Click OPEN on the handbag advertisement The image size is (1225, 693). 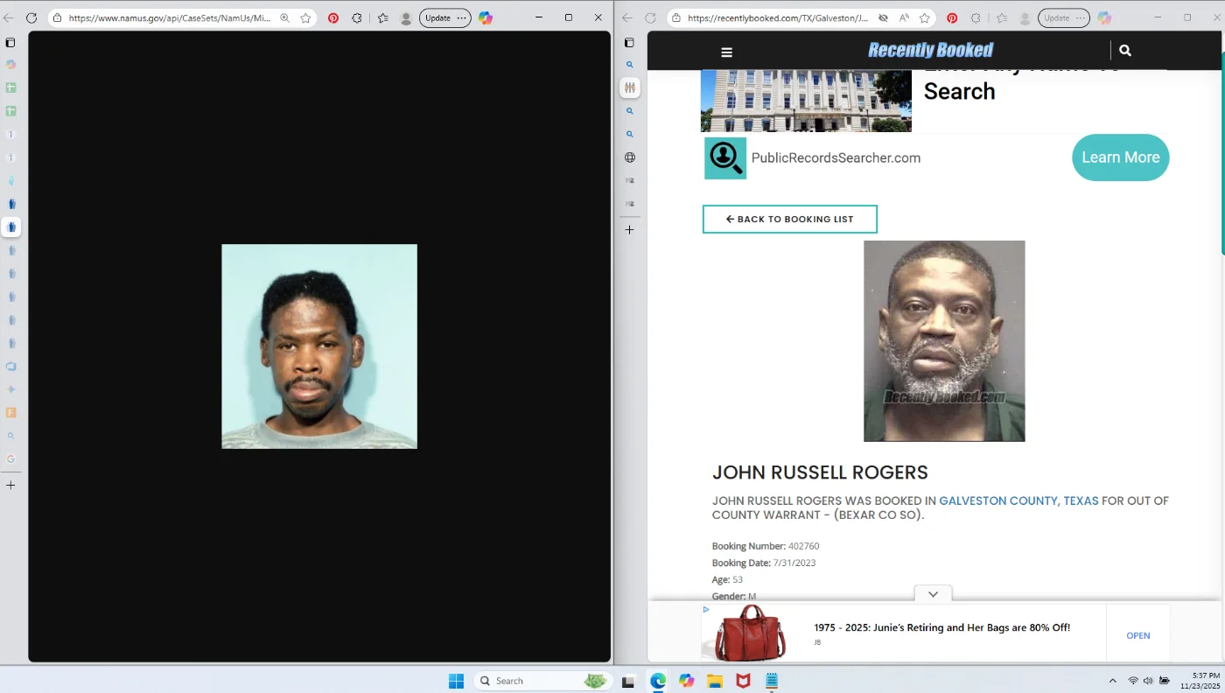(x=1137, y=636)
